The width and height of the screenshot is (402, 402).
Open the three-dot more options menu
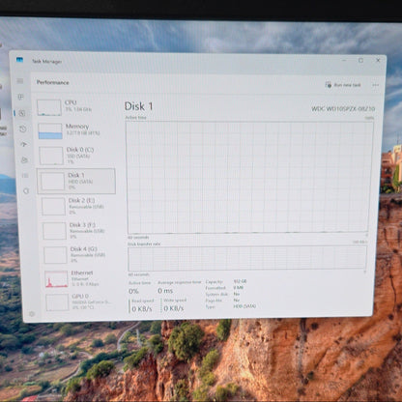click(x=375, y=85)
